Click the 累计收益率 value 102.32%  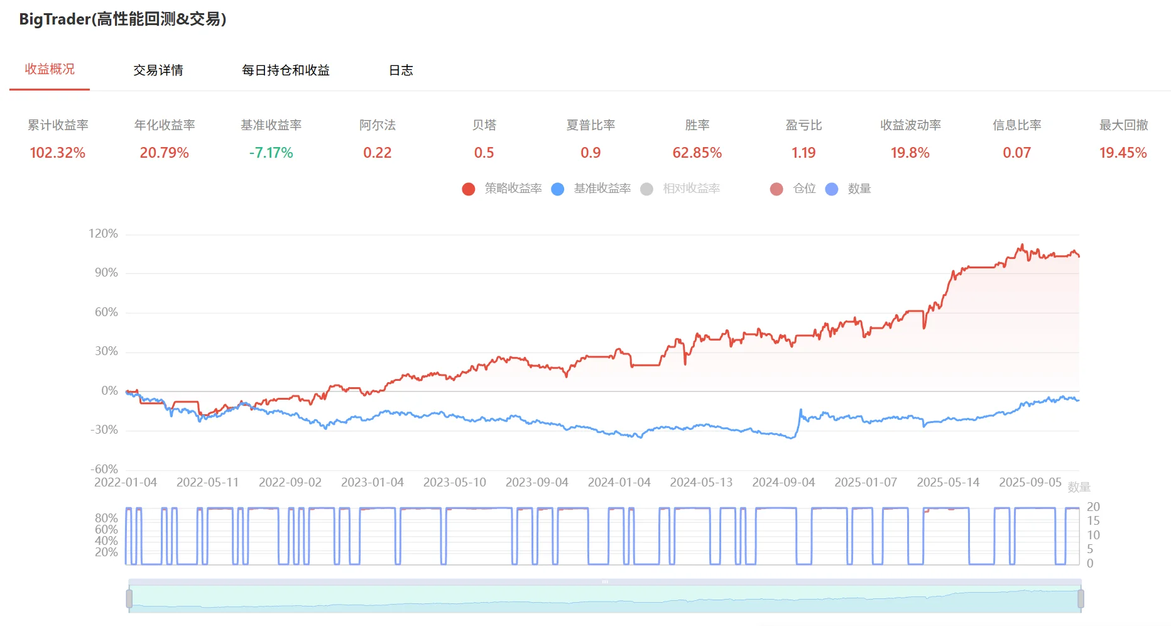pyautogui.click(x=57, y=153)
